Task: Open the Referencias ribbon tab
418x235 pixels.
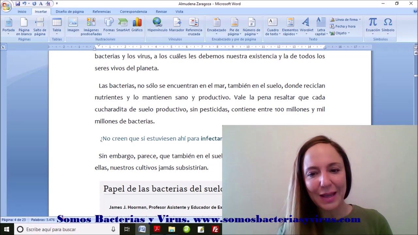Action: (102, 11)
